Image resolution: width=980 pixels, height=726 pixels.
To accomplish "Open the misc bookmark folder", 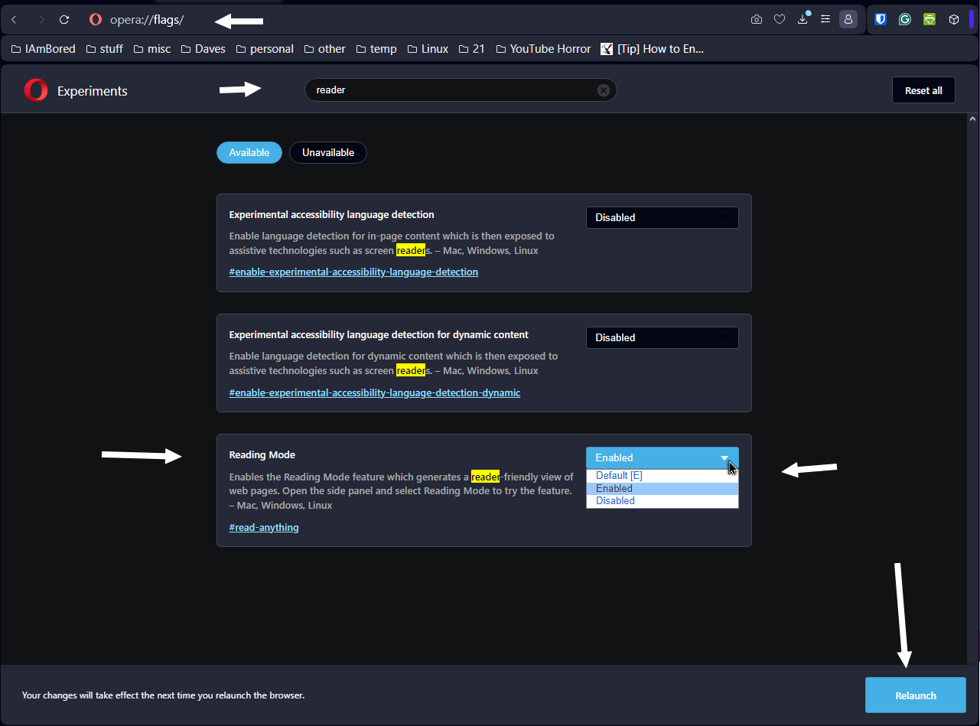I will (x=151, y=49).
